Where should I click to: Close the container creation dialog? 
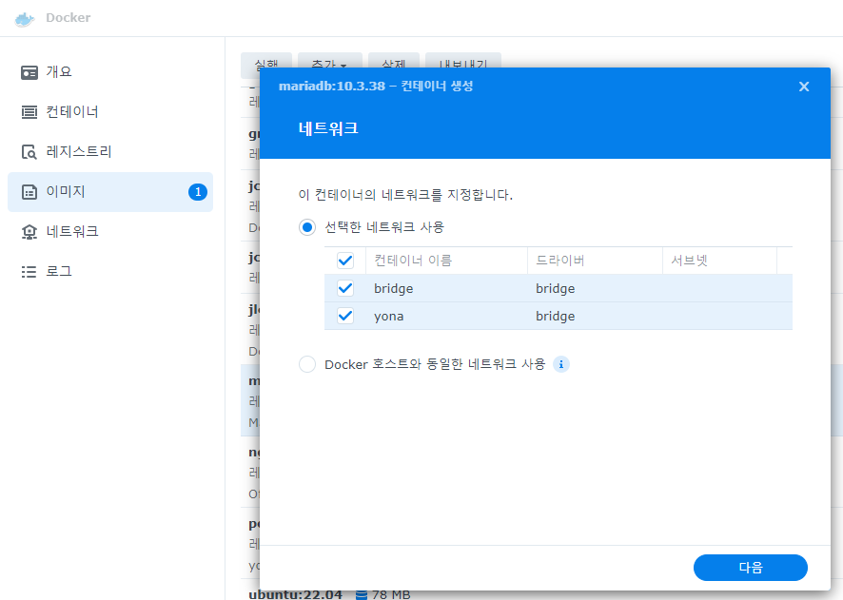coord(804,87)
